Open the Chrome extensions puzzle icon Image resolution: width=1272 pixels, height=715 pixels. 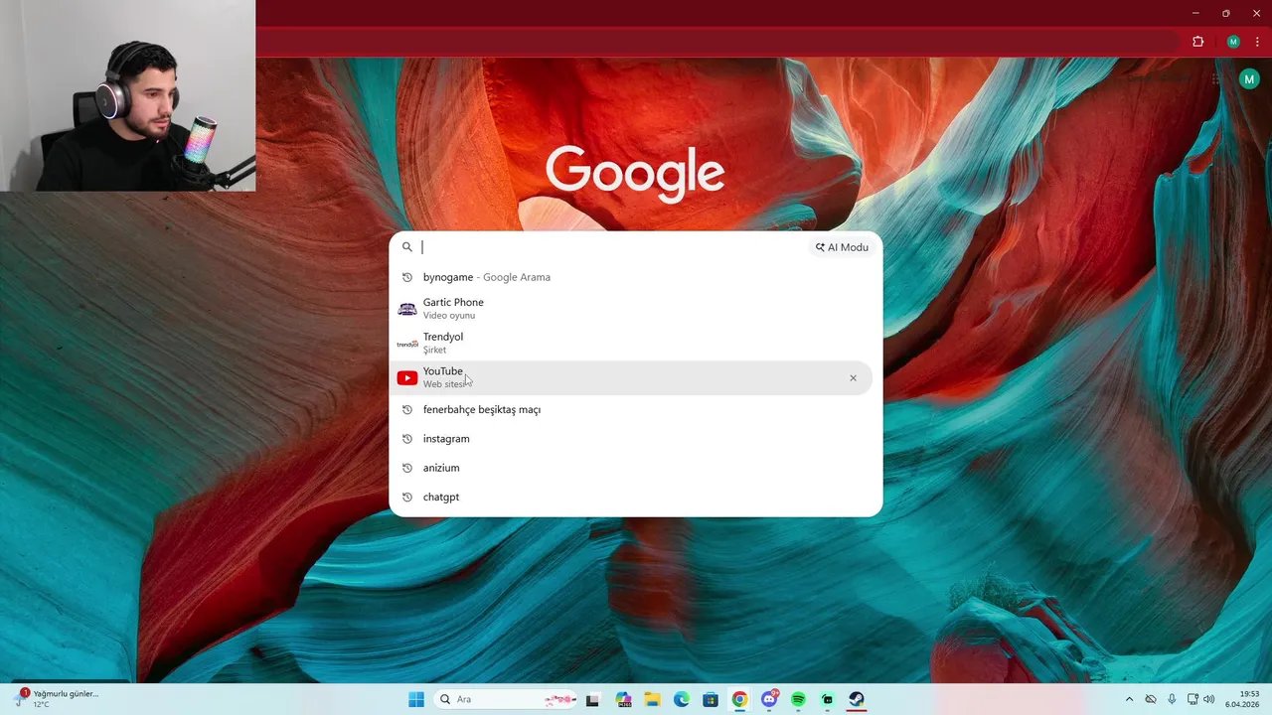[x=1197, y=42]
